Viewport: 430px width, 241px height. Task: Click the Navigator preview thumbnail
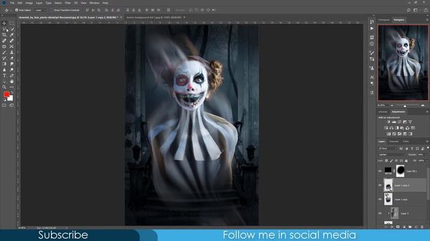pos(403,63)
